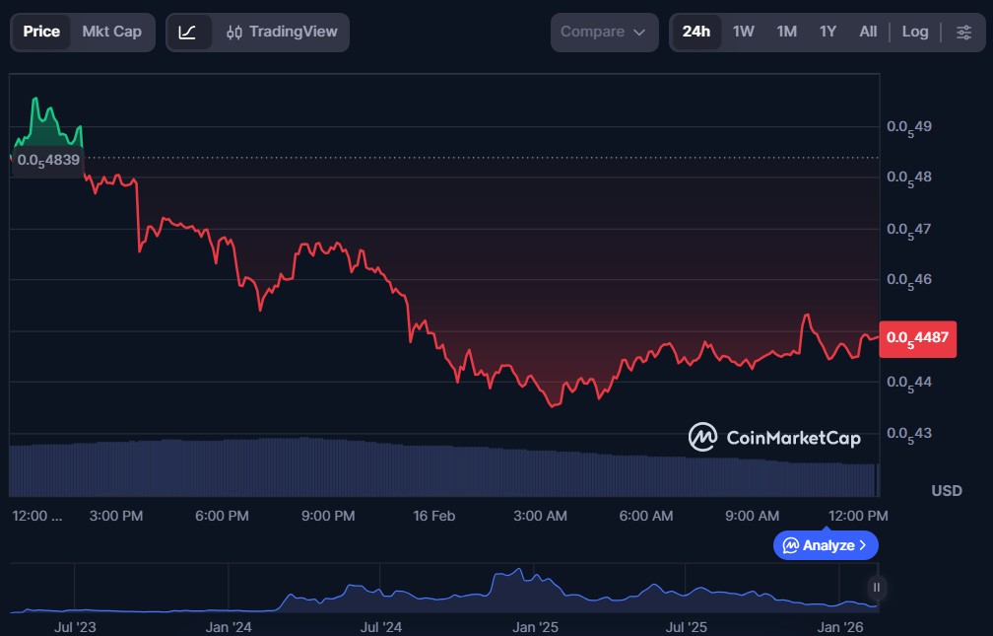Open chart settings sliders icon

point(962,32)
